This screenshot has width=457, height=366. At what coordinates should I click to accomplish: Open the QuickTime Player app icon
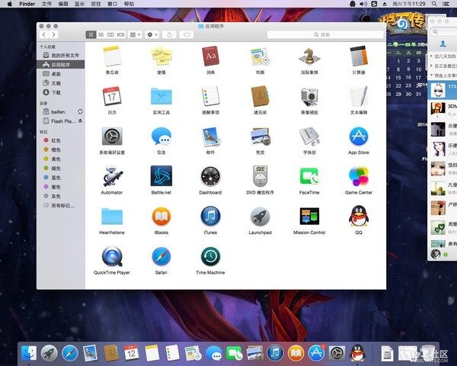[x=112, y=256]
